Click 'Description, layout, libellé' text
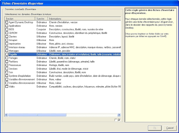Viewport: 179px width, 133px height. [62, 36]
